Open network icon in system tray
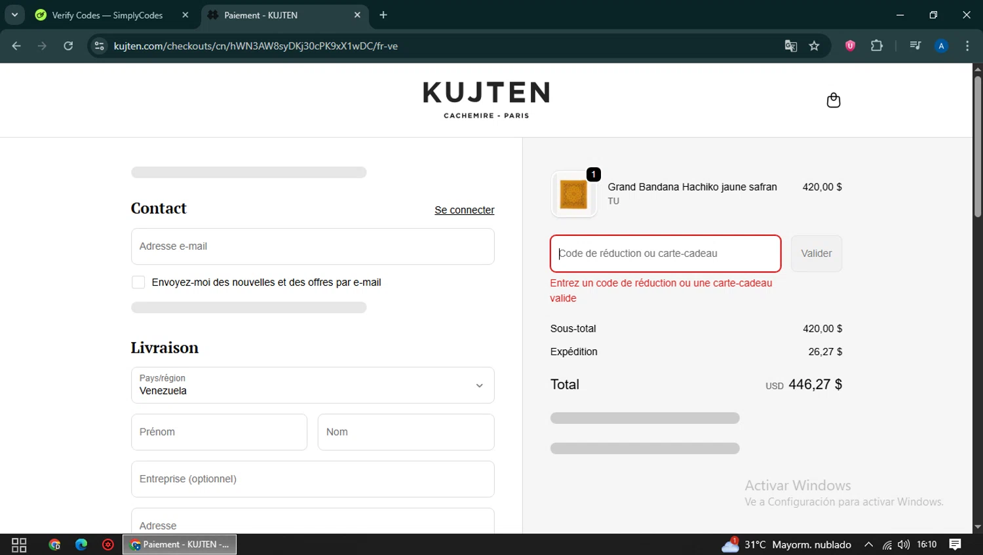Image resolution: width=983 pixels, height=555 pixels. 887,545
